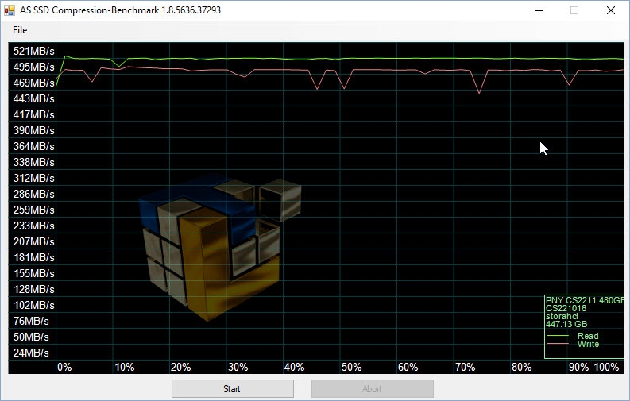
Task: Click the 181MB/s axis label
Action: [33, 257]
